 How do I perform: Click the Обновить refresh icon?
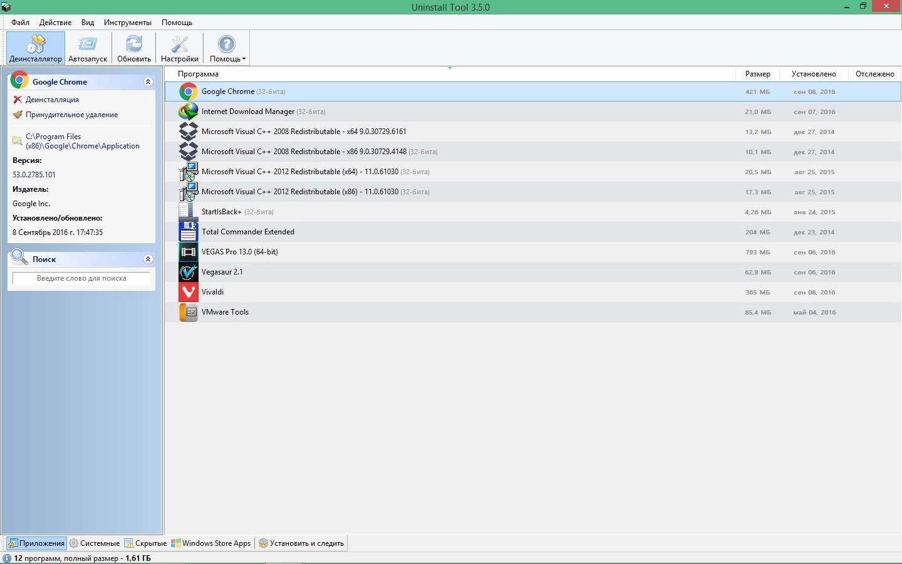(134, 44)
